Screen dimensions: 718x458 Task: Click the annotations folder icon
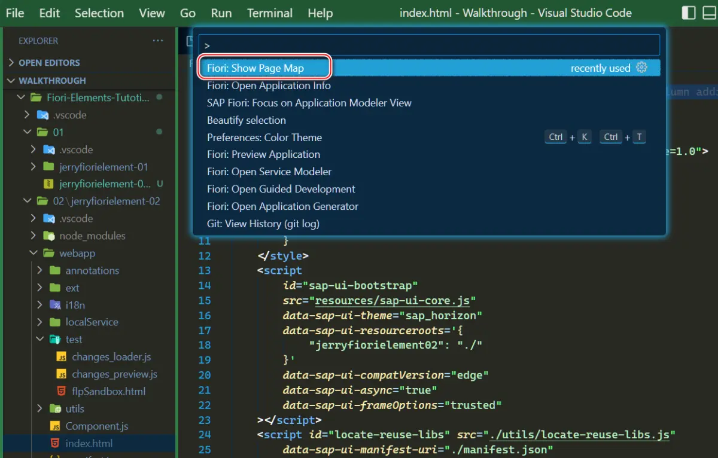coord(54,270)
